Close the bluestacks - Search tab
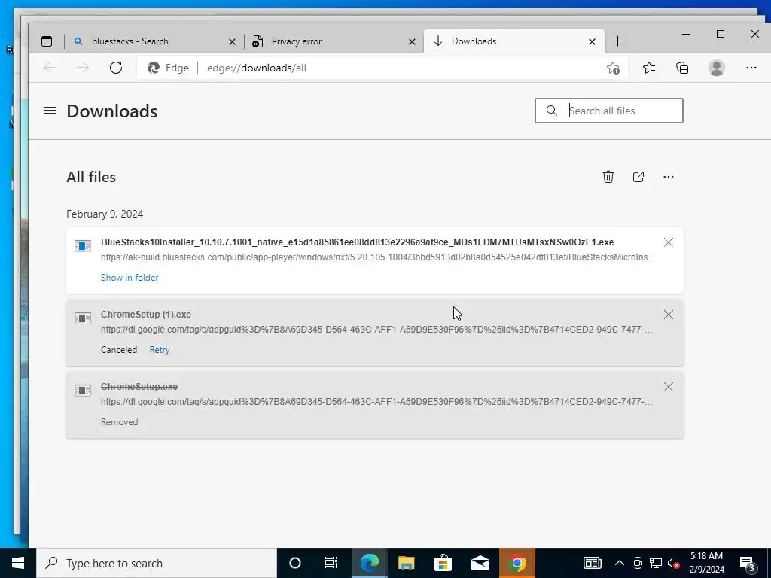This screenshot has width=771, height=578. (232, 42)
